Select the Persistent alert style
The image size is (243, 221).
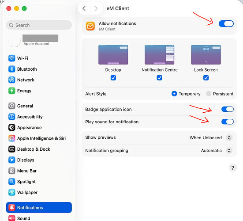pos(209,94)
